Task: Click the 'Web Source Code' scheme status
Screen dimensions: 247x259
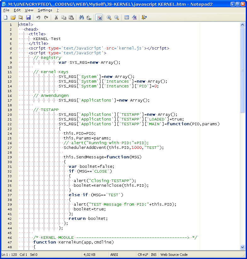Action: (x=174, y=255)
